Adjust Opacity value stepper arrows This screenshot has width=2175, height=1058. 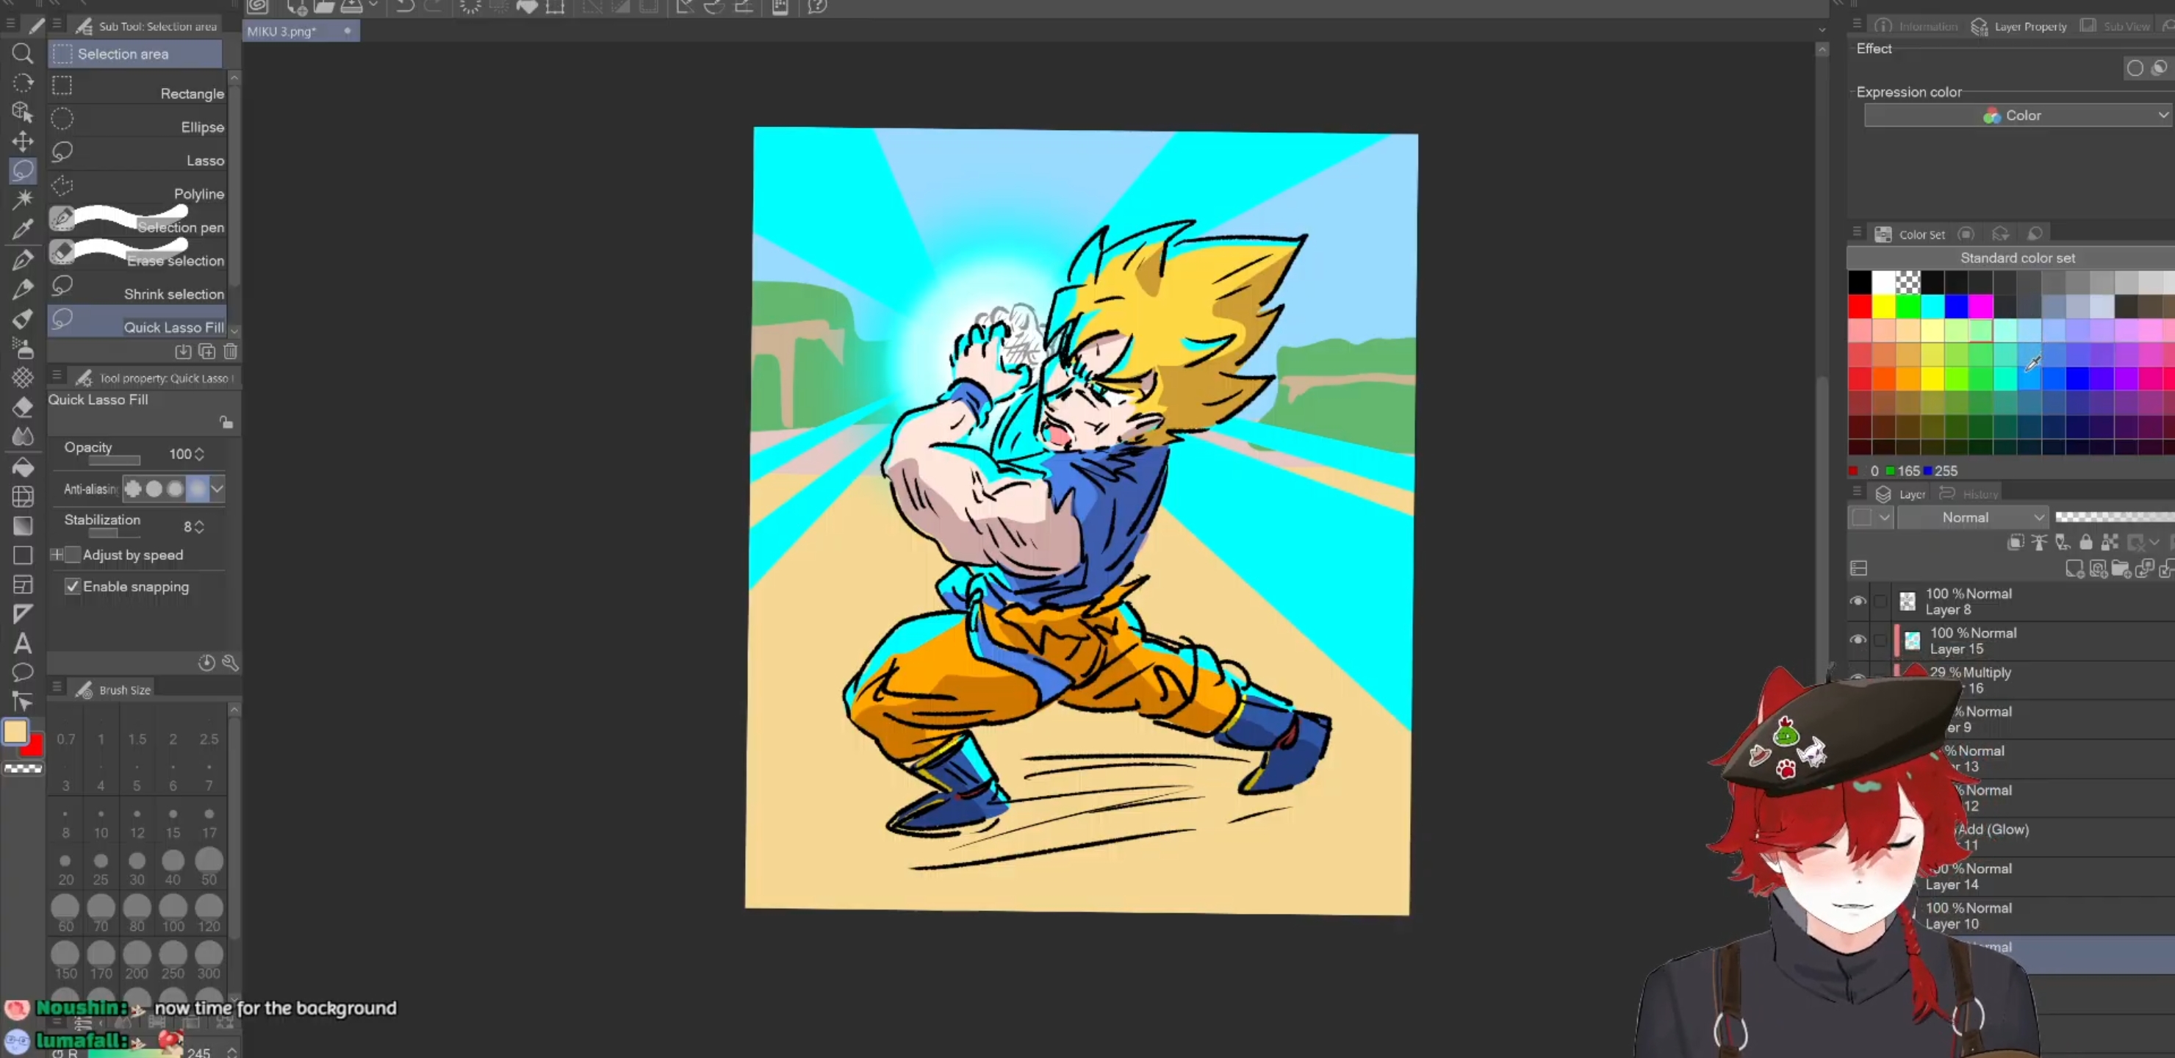coord(199,454)
